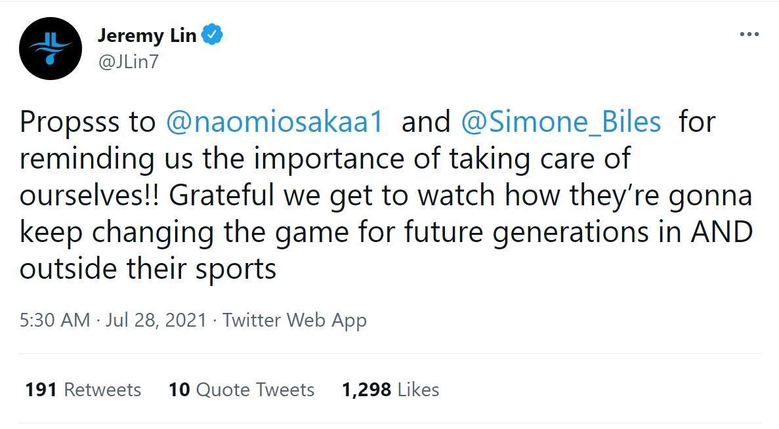779x429 pixels.
Task: Open Jeremy Lin's JL logo profile avatar
Action: [50, 48]
